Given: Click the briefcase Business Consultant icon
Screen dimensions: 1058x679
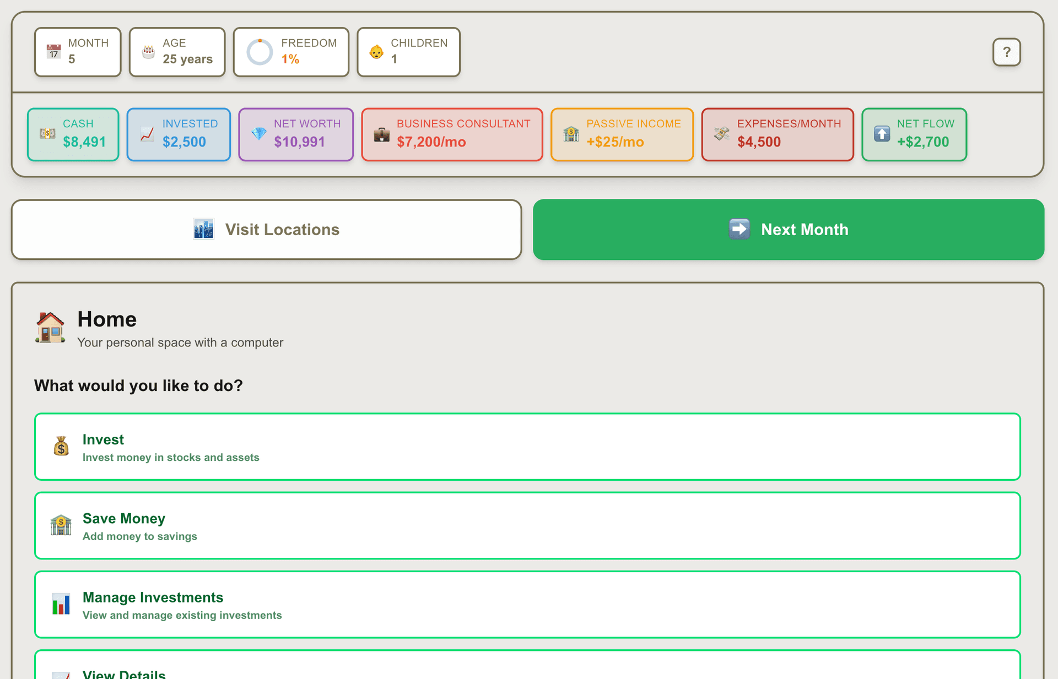Looking at the screenshot, I should pyautogui.click(x=381, y=134).
